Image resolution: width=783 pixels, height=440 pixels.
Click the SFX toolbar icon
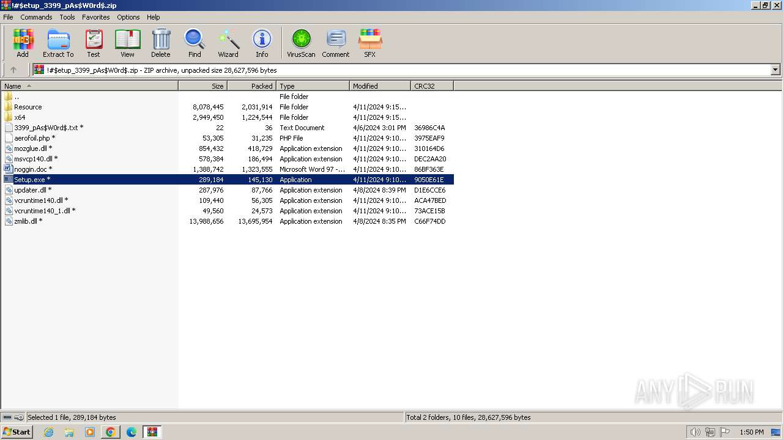tap(370, 43)
